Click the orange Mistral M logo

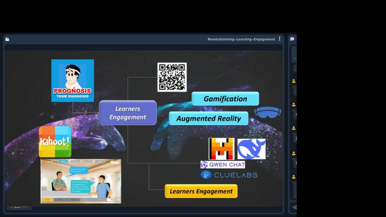(222, 149)
